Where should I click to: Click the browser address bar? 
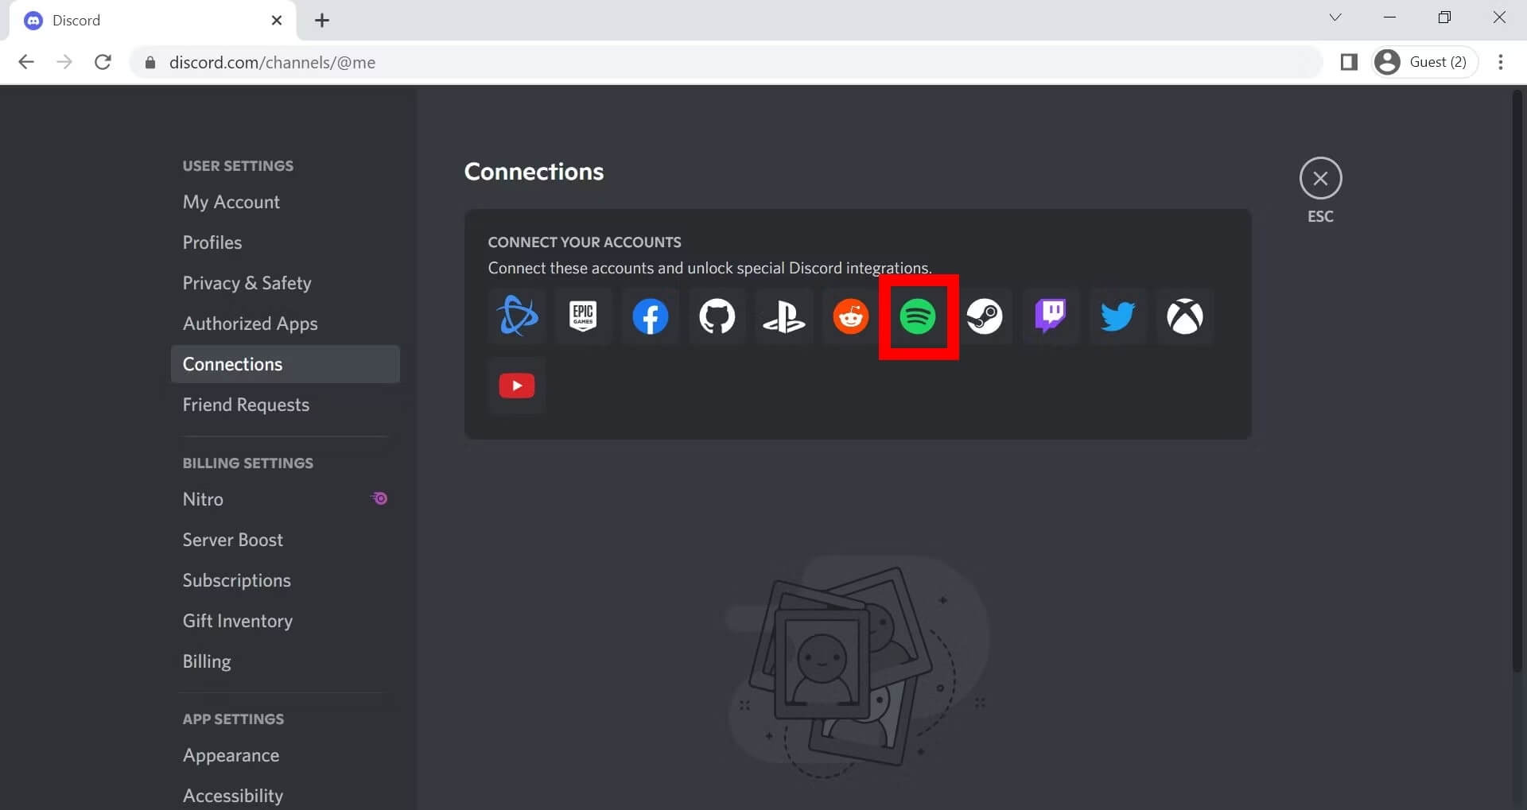(x=716, y=62)
